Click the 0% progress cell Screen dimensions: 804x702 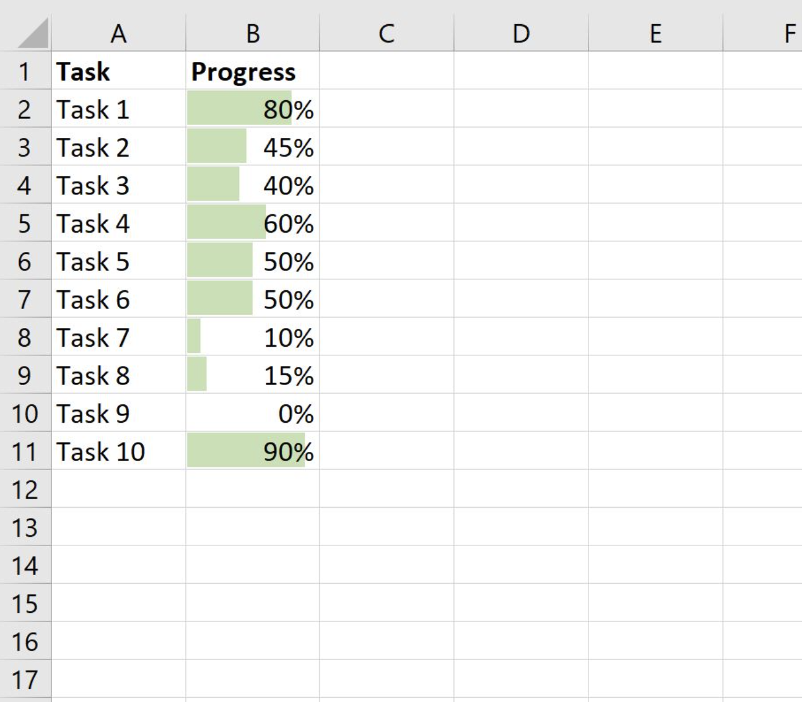253,414
